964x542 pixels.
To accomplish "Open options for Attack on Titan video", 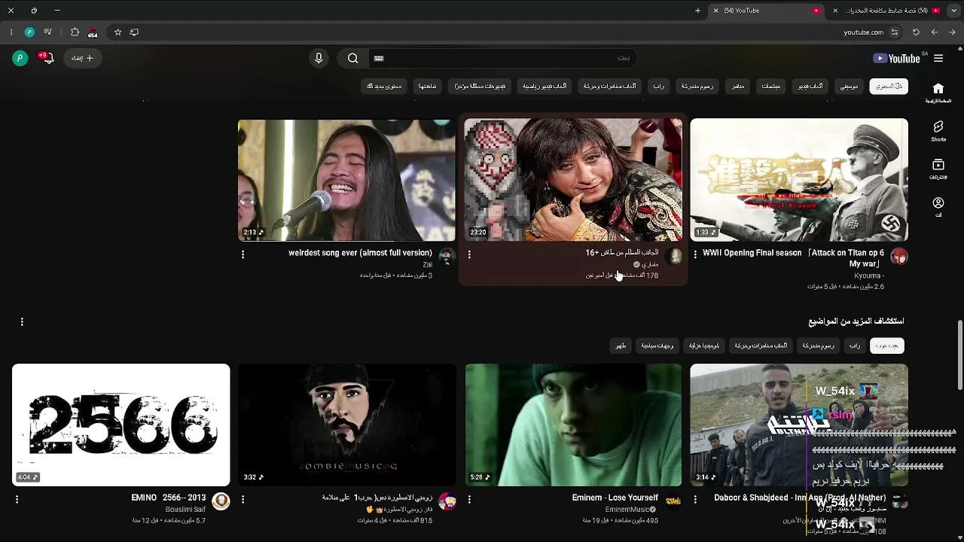I will (695, 254).
